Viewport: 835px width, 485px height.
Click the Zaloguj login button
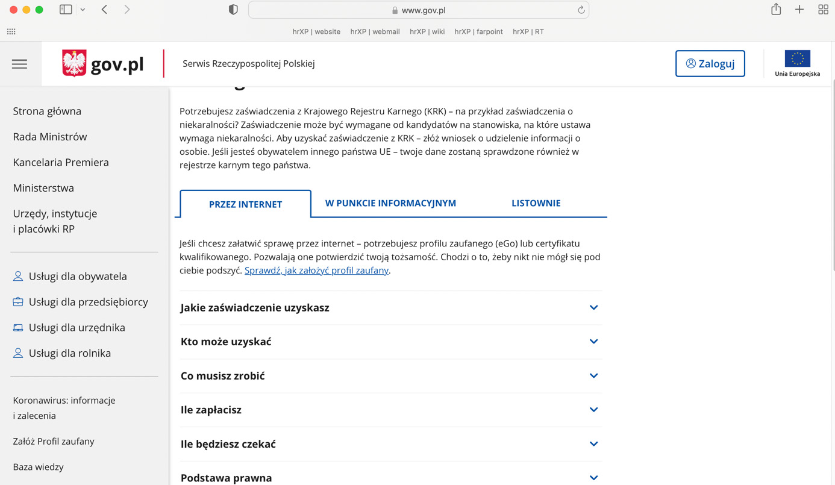710,63
